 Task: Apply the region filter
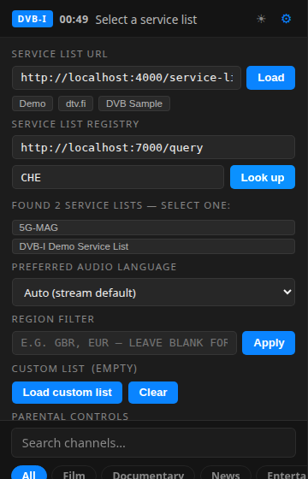(x=269, y=343)
